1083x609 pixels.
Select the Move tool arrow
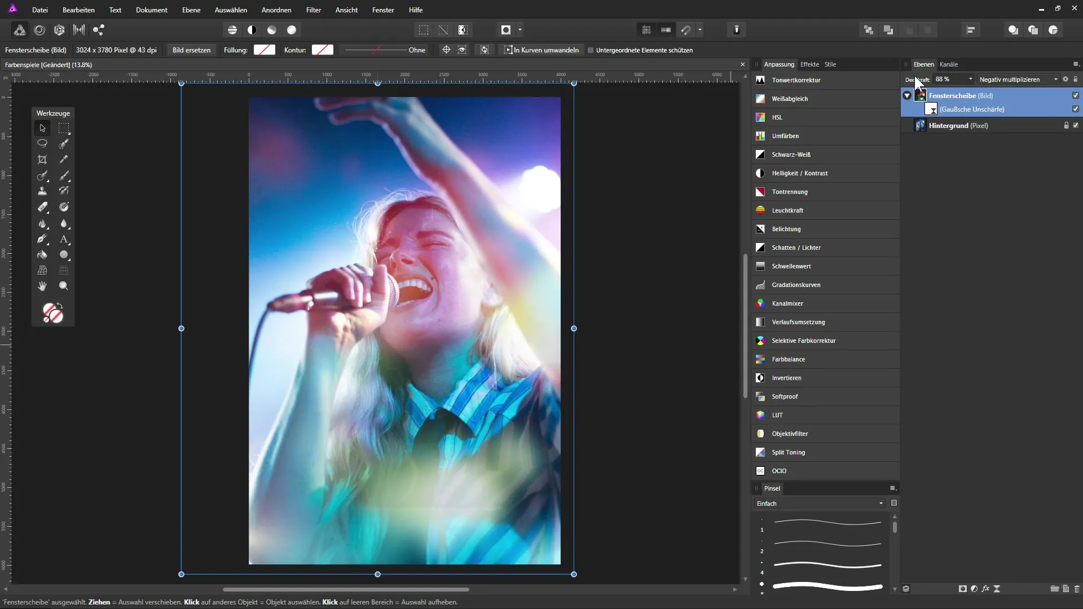42,128
